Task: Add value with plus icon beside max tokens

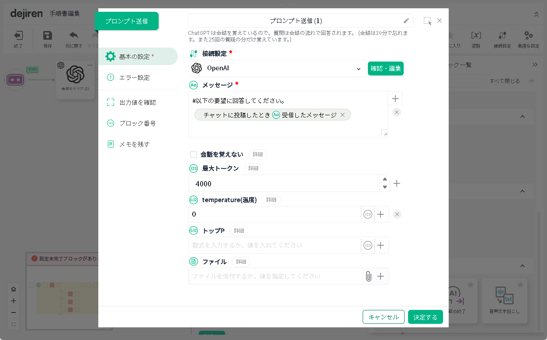Action: 397,183
